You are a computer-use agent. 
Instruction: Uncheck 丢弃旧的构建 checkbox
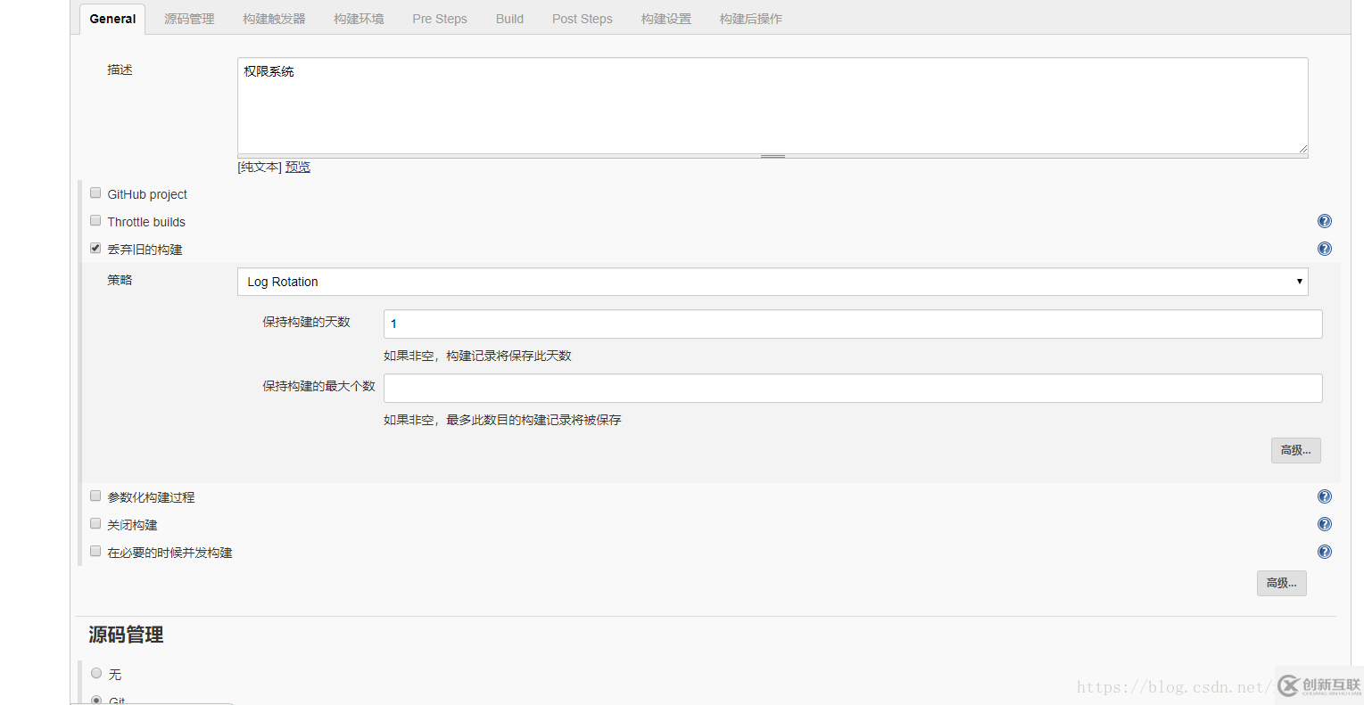[x=95, y=248]
